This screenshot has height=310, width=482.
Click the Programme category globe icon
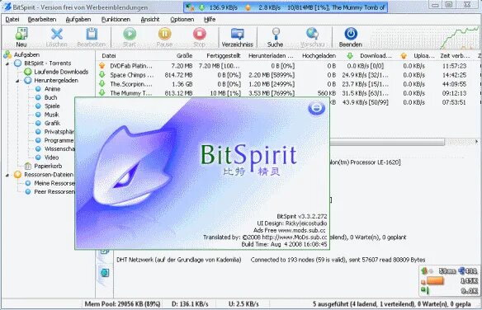[38, 140]
